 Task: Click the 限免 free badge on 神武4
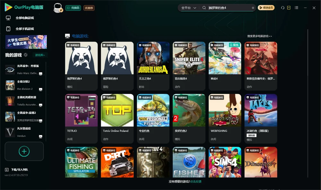click(234, 45)
